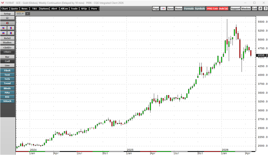
Task: Click the red minus-plus page icon
Action: pyautogui.click(x=163, y=9)
